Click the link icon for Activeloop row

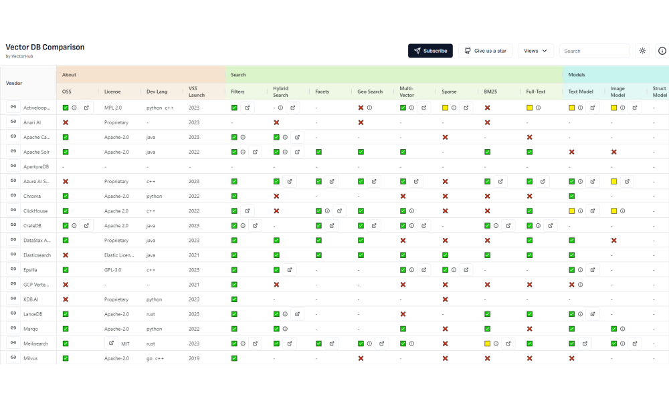click(x=13, y=108)
